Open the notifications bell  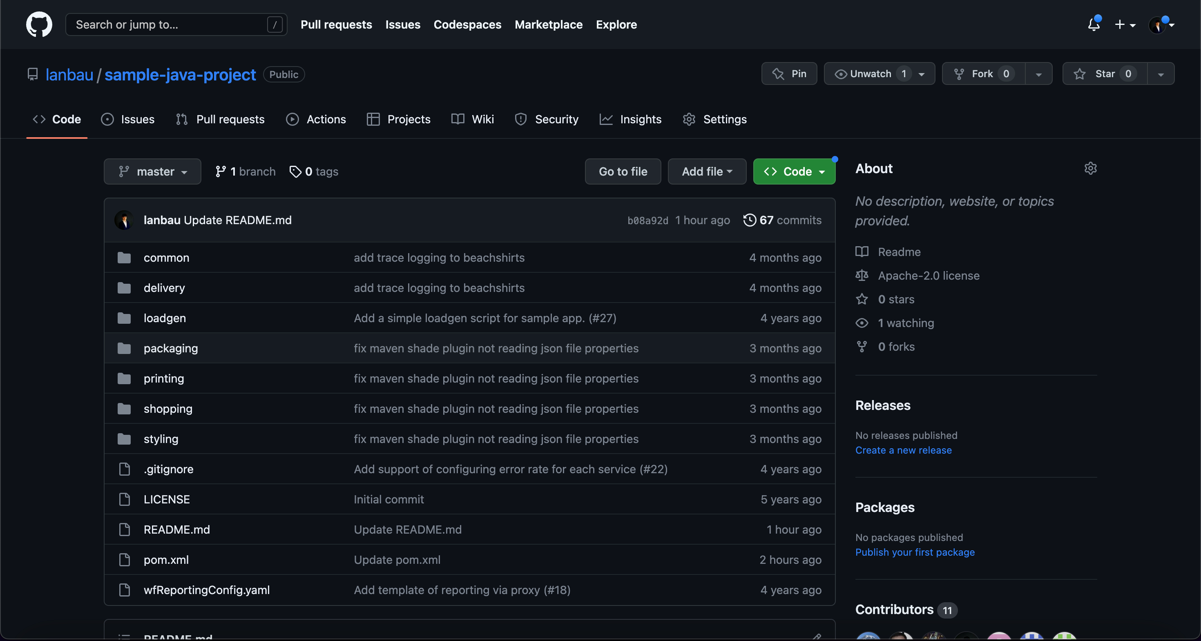[x=1094, y=24]
